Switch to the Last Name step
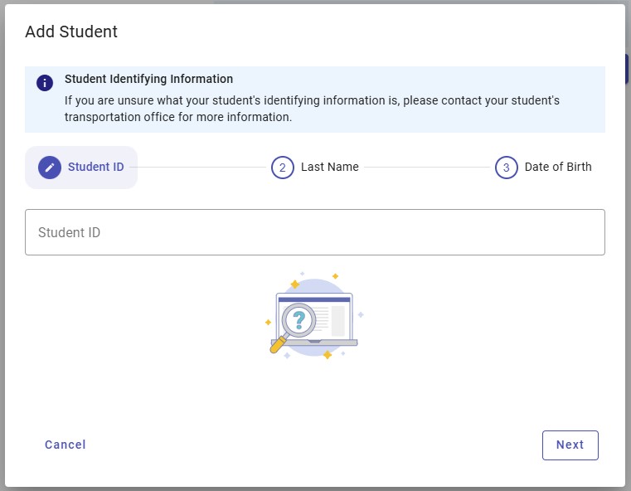This screenshot has height=491, width=631. coord(329,168)
